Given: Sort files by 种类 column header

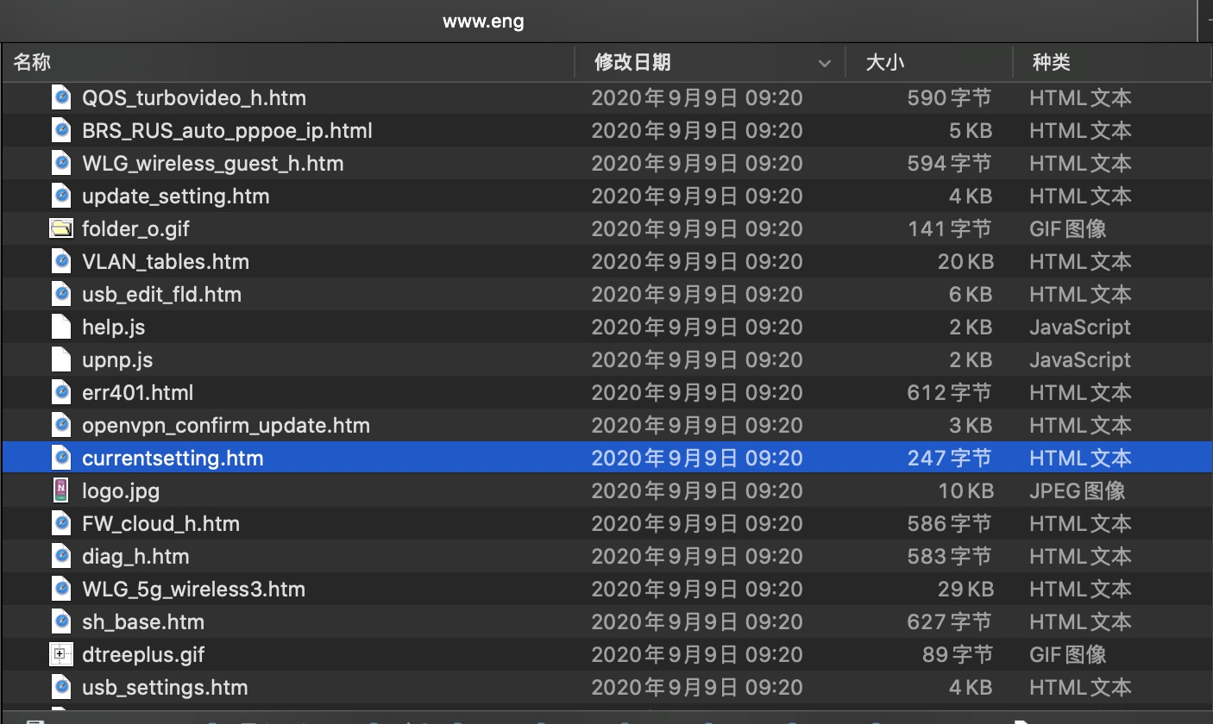Looking at the screenshot, I should coord(1051,62).
